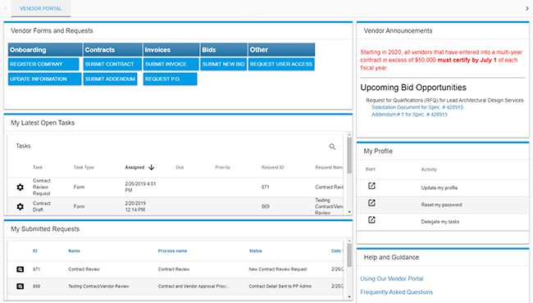
Task: Launch Delegate my tasks activity icon
Action: point(371,219)
